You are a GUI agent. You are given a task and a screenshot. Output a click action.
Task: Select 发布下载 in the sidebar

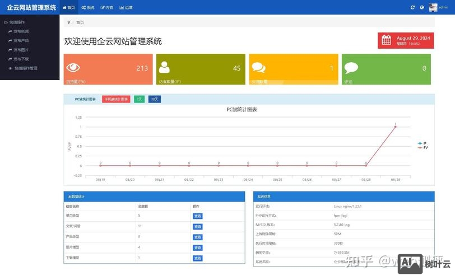[x=18, y=59]
